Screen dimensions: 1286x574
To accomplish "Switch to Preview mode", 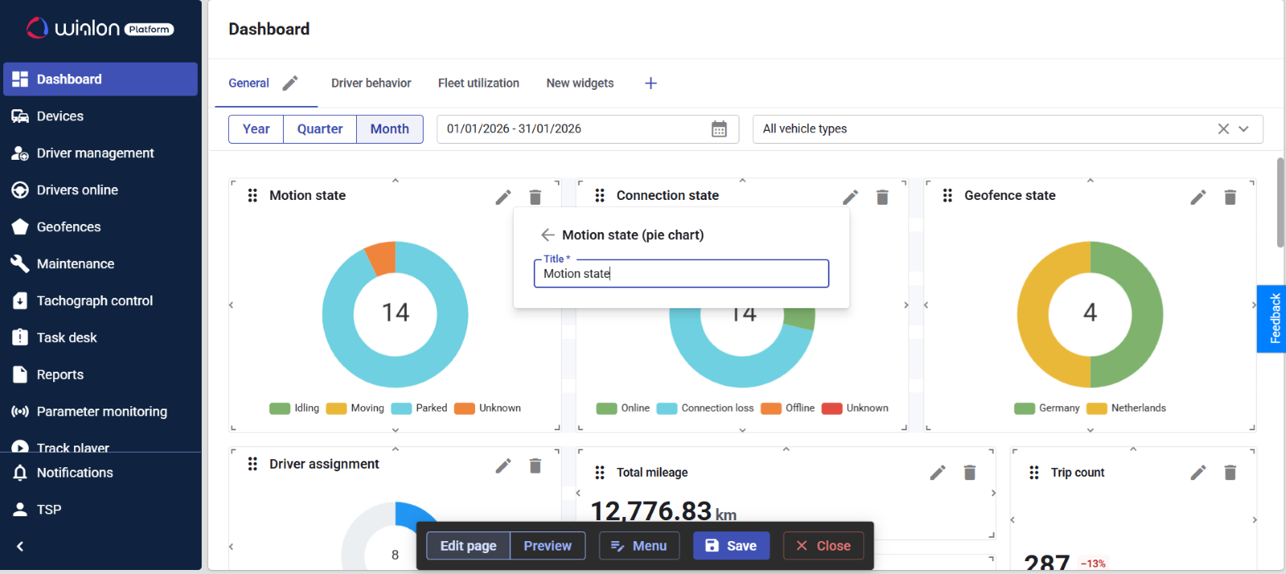I will click(548, 546).
